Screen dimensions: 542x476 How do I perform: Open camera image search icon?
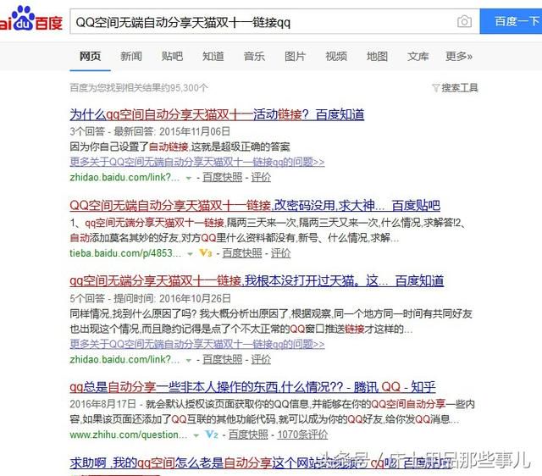[x=464, y=21]
